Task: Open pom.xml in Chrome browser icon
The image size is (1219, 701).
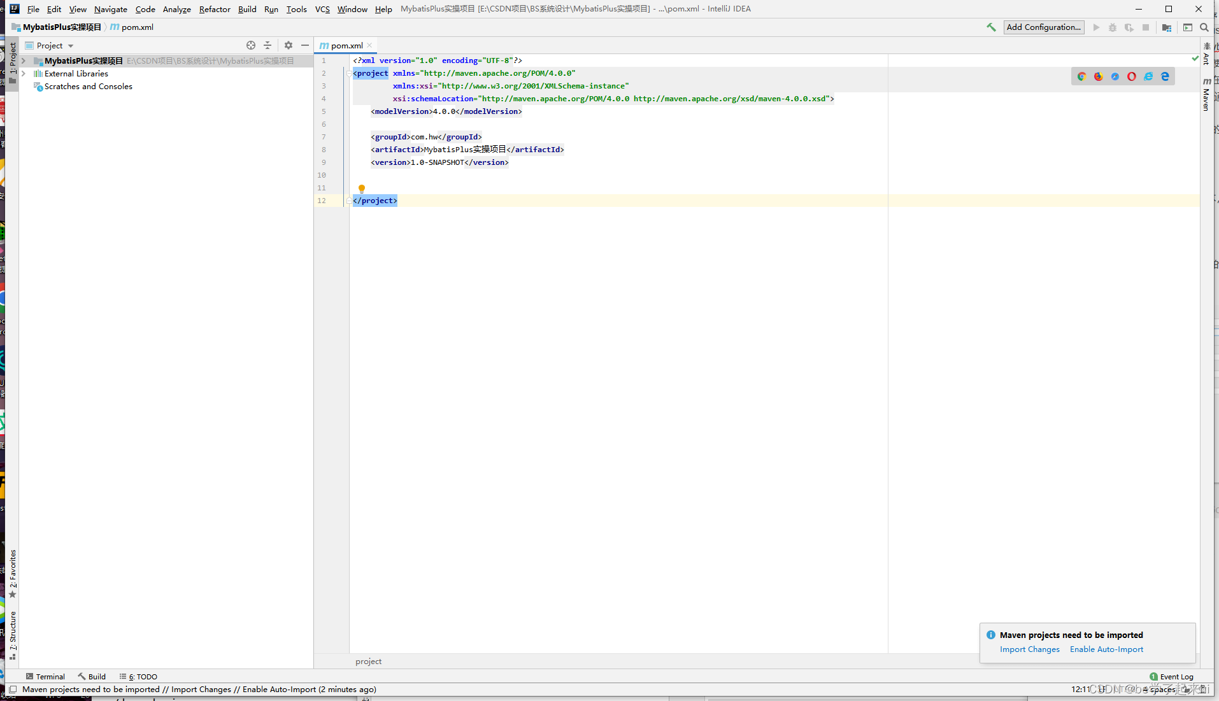Action: coord(1081,76)
